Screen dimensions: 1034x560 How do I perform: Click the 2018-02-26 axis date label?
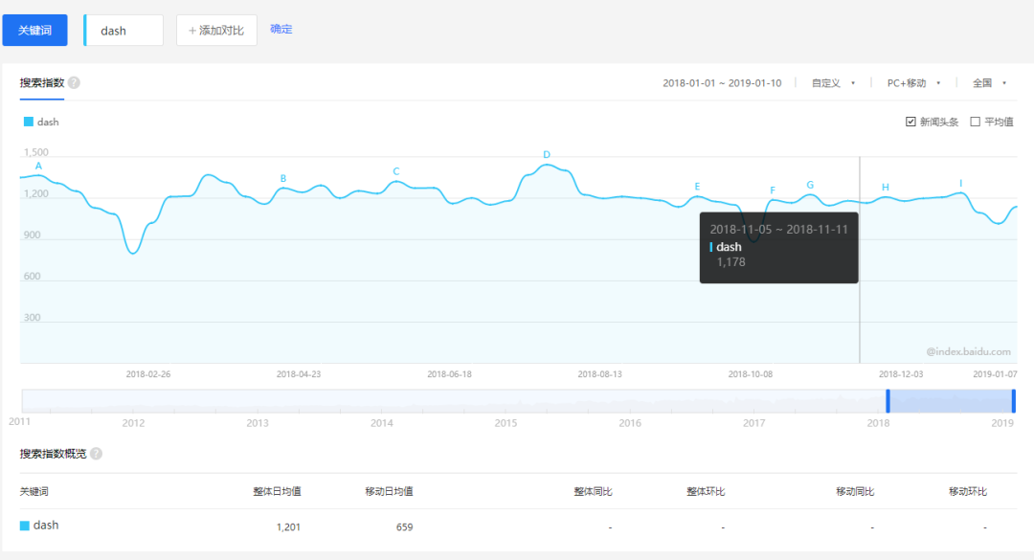[148, 374]
